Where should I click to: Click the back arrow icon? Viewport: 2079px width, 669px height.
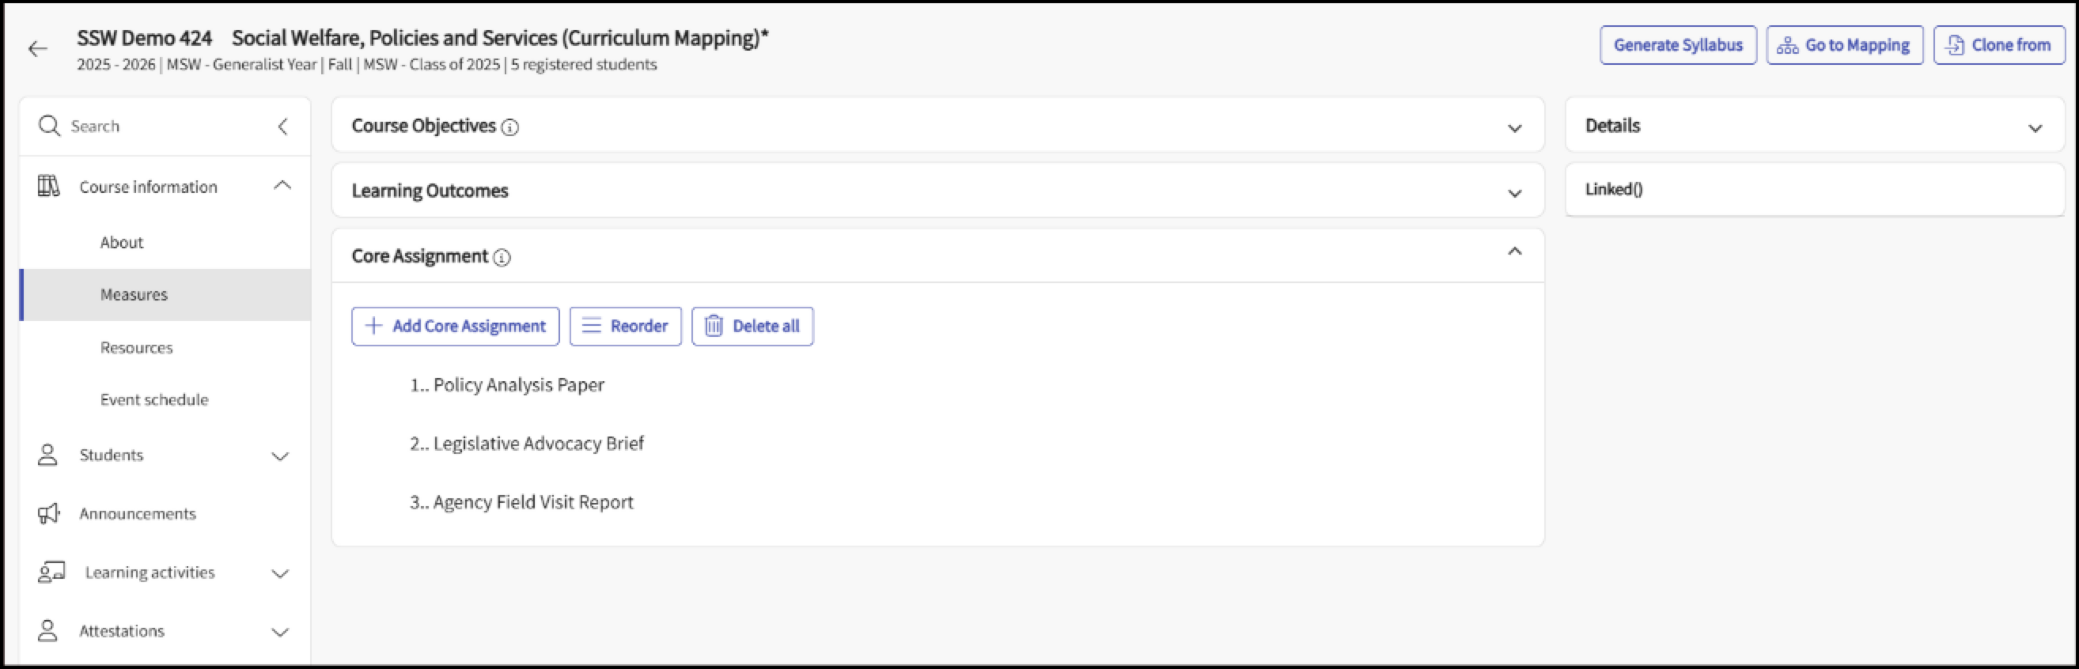tap(37, 49)
